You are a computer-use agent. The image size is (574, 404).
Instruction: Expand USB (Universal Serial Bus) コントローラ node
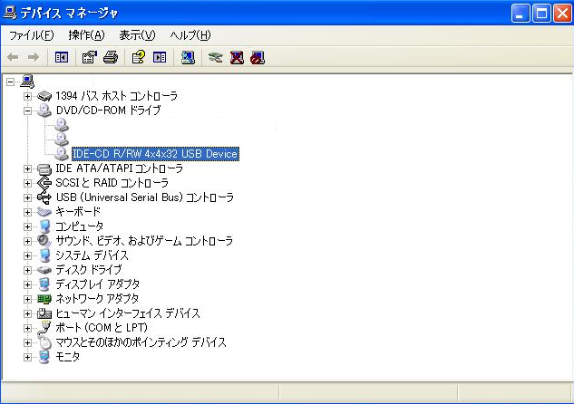click(x=27, y=197)
